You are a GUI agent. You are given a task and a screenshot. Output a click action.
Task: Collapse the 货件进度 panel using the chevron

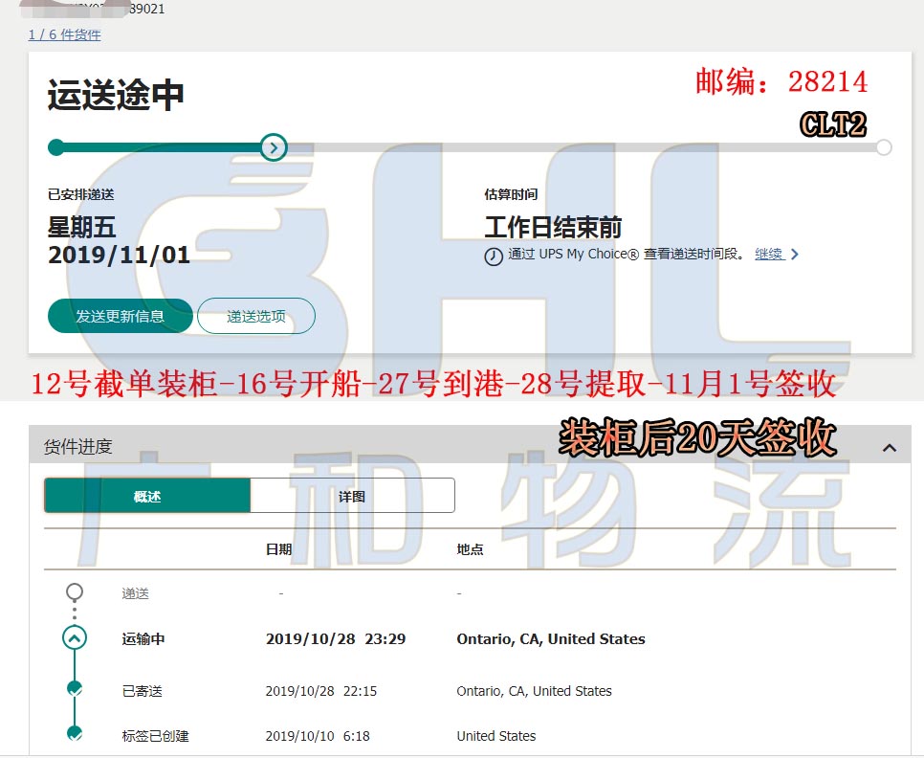coord(889,448)
